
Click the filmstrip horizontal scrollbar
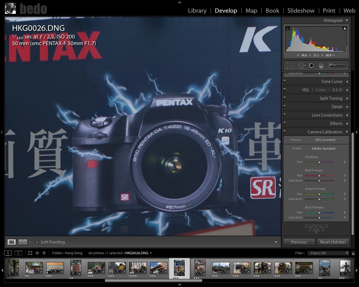click(x=153, y=280)
